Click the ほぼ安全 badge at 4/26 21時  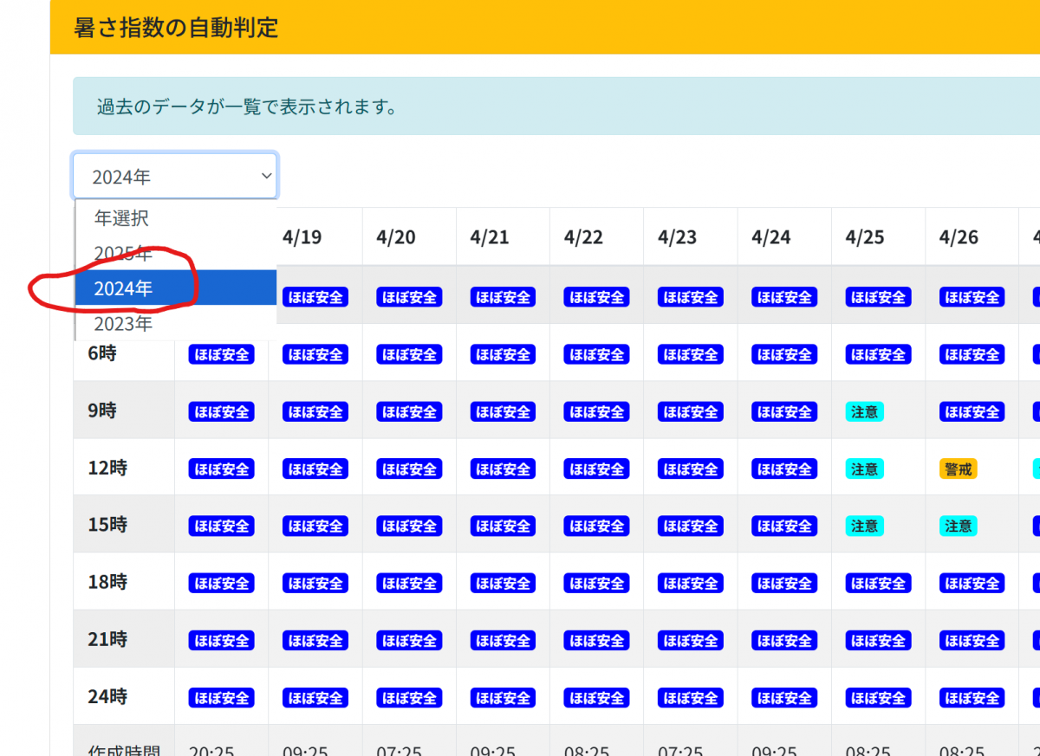click(972, 640)
